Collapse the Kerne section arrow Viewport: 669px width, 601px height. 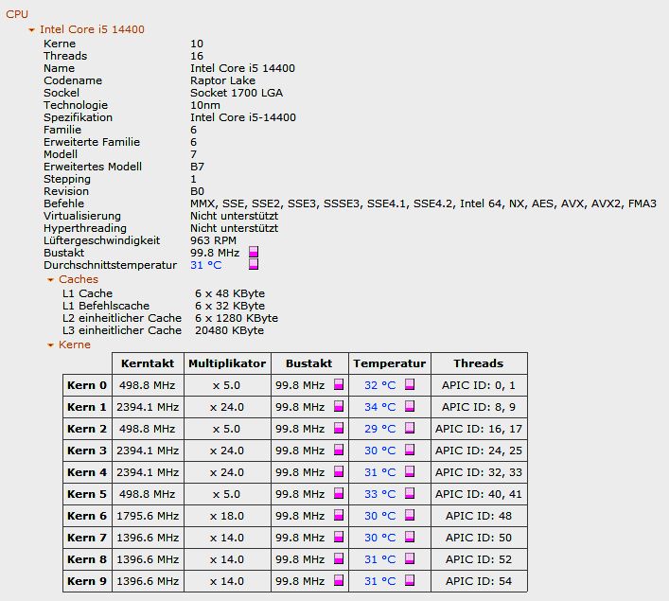[x=50, y=345]
